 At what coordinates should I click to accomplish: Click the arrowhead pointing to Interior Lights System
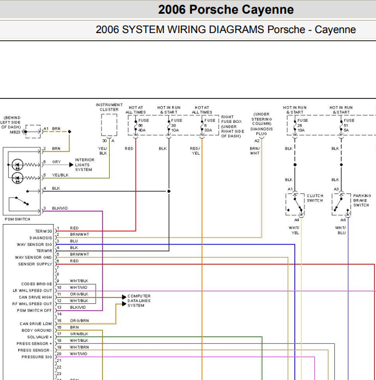71,165
